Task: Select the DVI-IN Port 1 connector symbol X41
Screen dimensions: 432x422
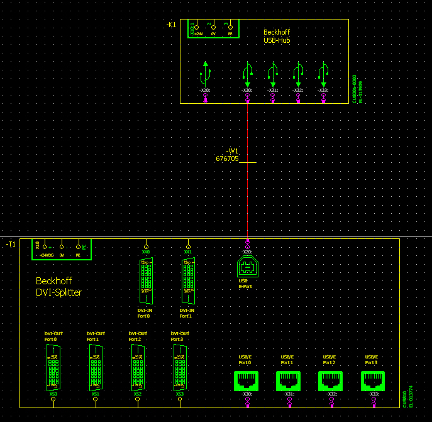Action: click(x=188, y=280)
